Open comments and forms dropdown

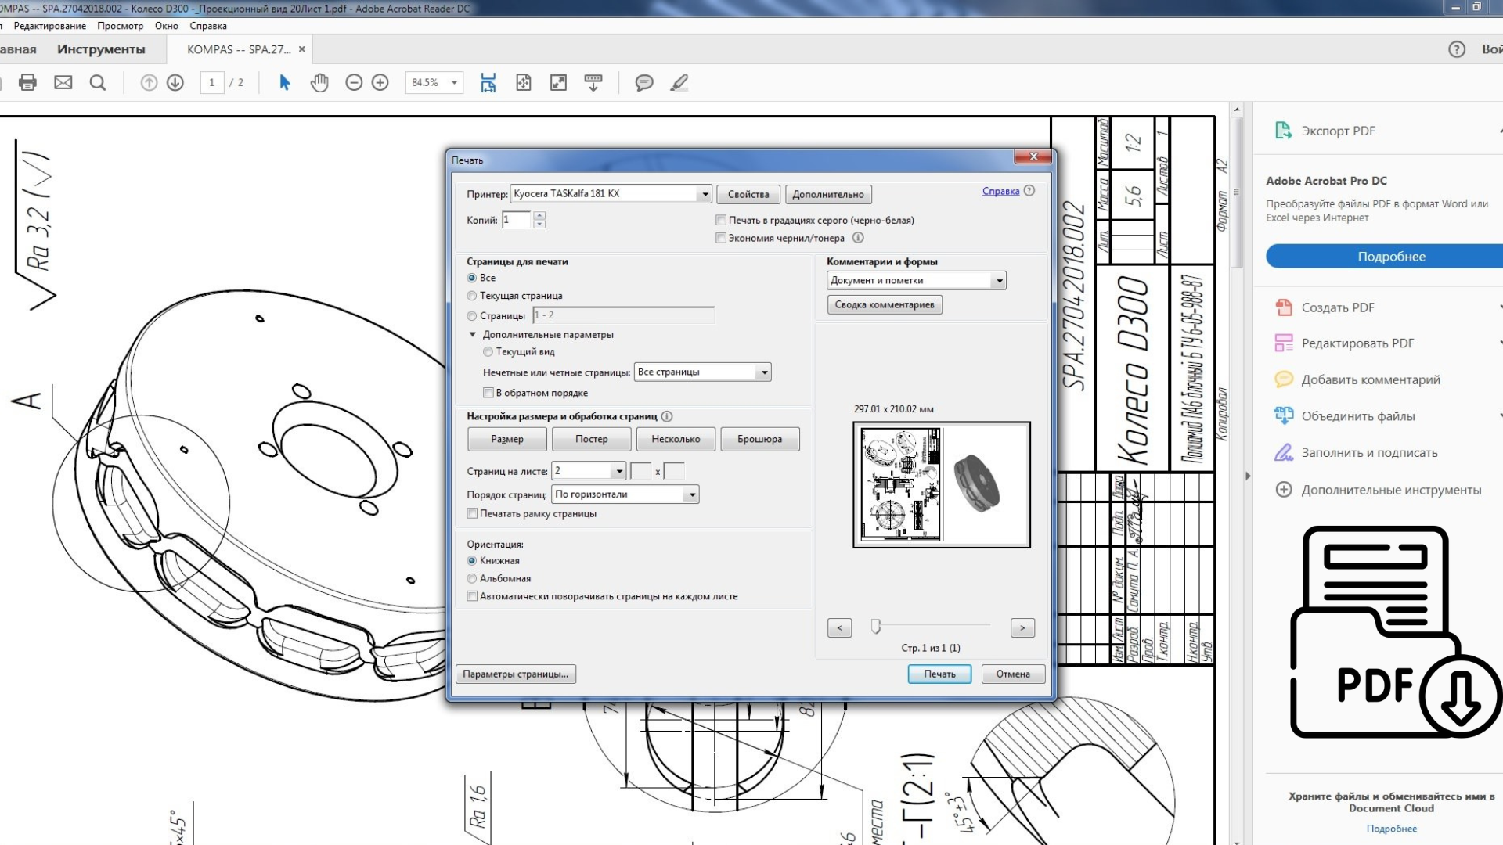(x=999, y=281)
